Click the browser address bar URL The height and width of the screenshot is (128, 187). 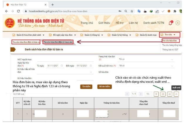[x=58, y=11]
